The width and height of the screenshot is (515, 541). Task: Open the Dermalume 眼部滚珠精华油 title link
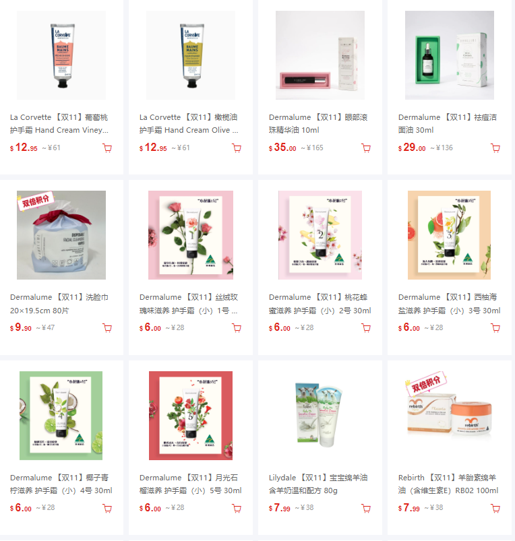318,123
